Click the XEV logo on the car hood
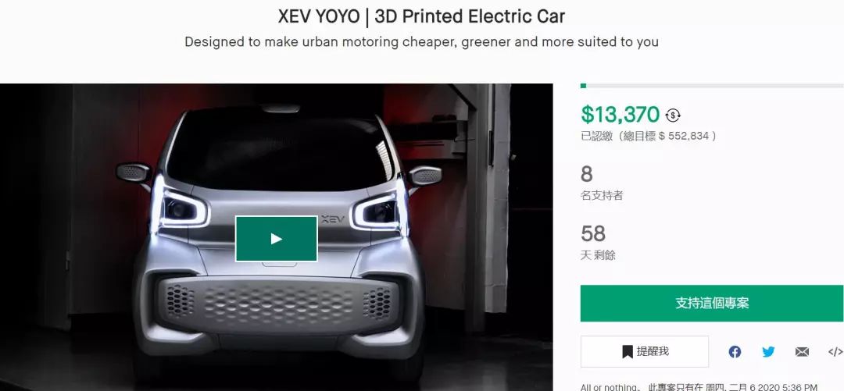The height and width of the screenshot is (391, 844). click(333, 219)
